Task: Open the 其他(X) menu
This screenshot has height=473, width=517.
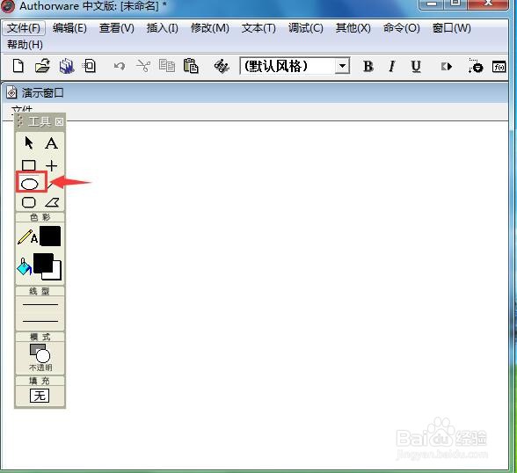Action: (x=353, y=28)
